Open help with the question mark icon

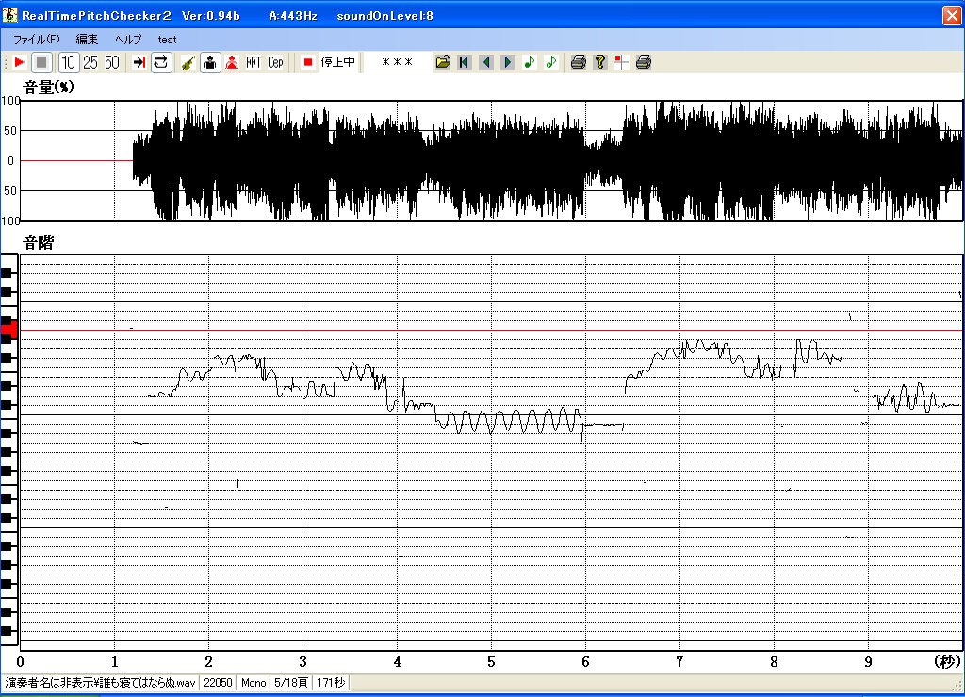tap(600, 62)
